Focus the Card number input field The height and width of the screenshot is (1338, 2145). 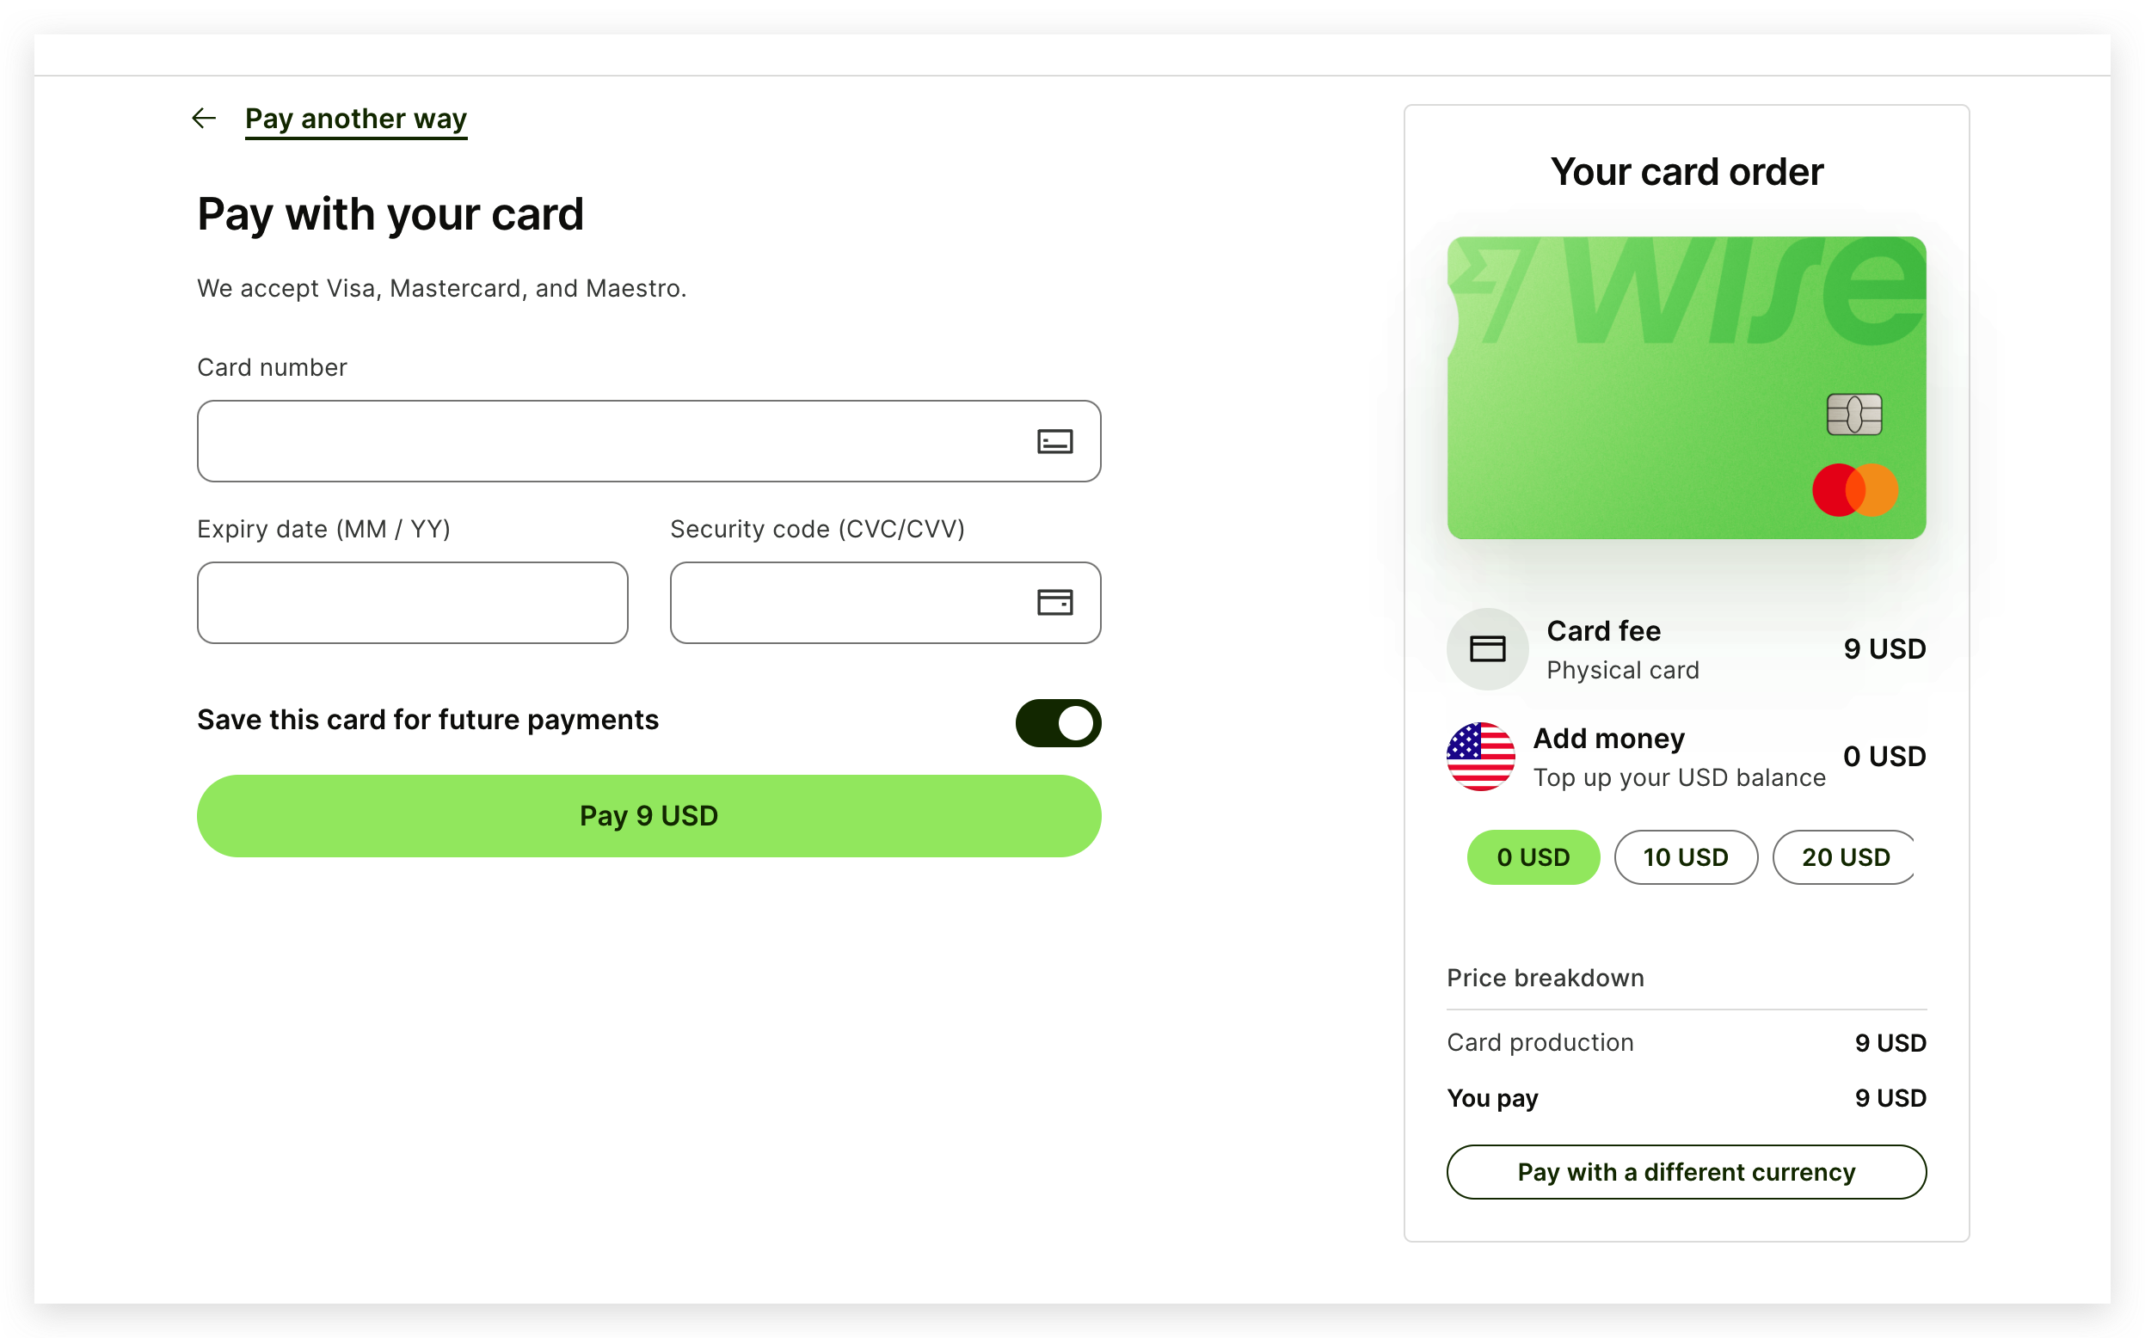tap(648, 440)
